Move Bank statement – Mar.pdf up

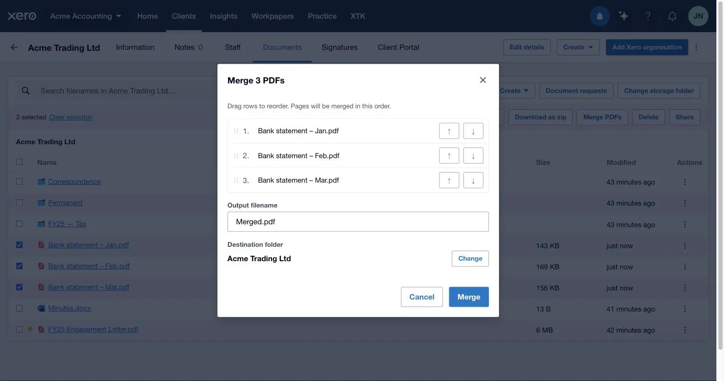coord(449,180)
